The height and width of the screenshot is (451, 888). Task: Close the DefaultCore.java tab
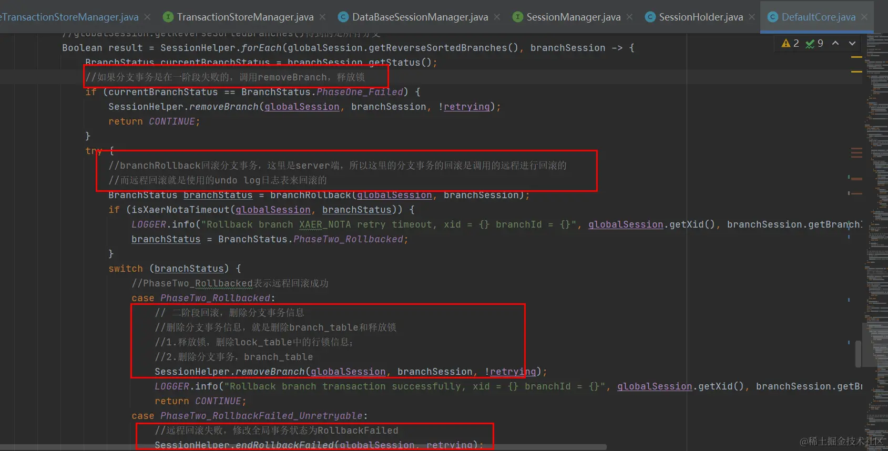[864, 17]
